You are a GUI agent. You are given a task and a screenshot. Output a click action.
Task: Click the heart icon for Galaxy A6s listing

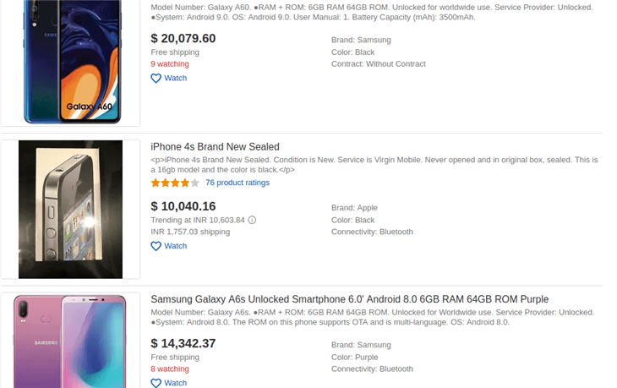point(156,383)
